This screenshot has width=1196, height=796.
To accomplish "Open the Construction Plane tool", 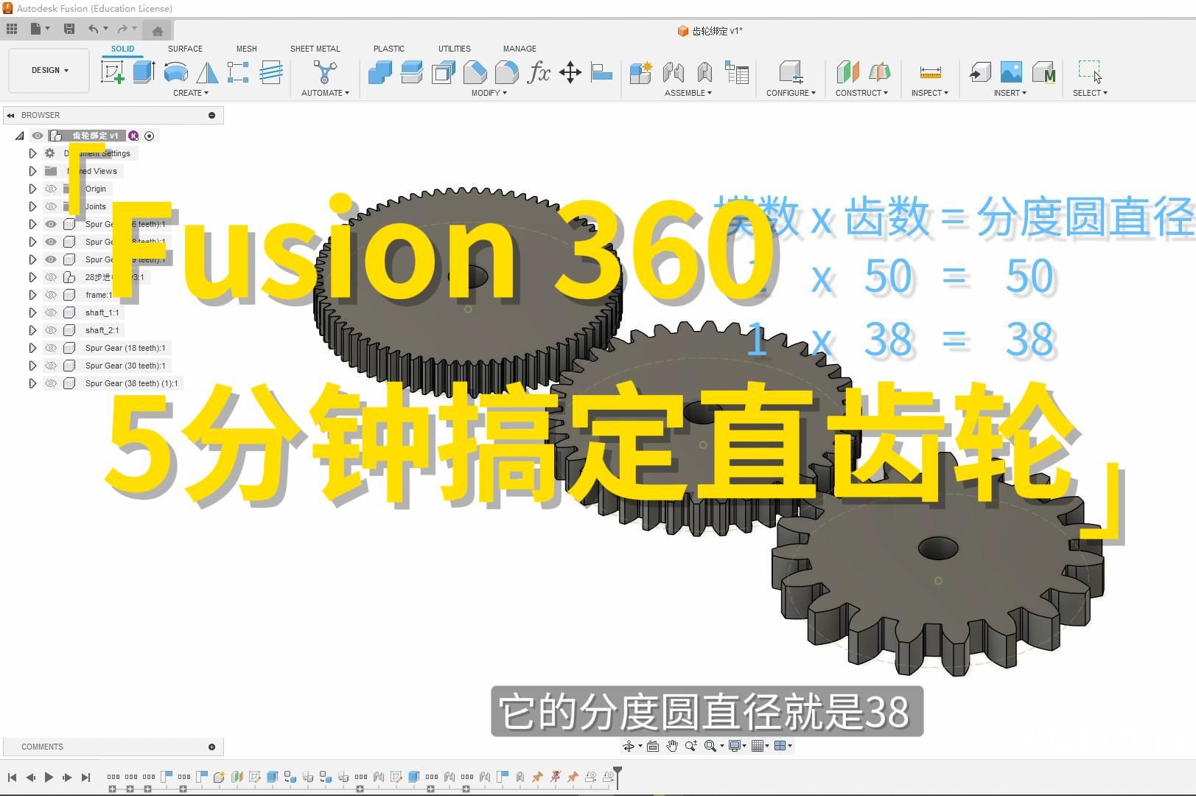I will [x=848, y=73].
